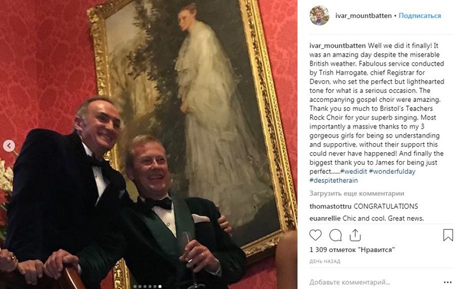Open ivar_mountbatten username in header
The width and height of the screenshot is (455, 289).
[363, 16]
